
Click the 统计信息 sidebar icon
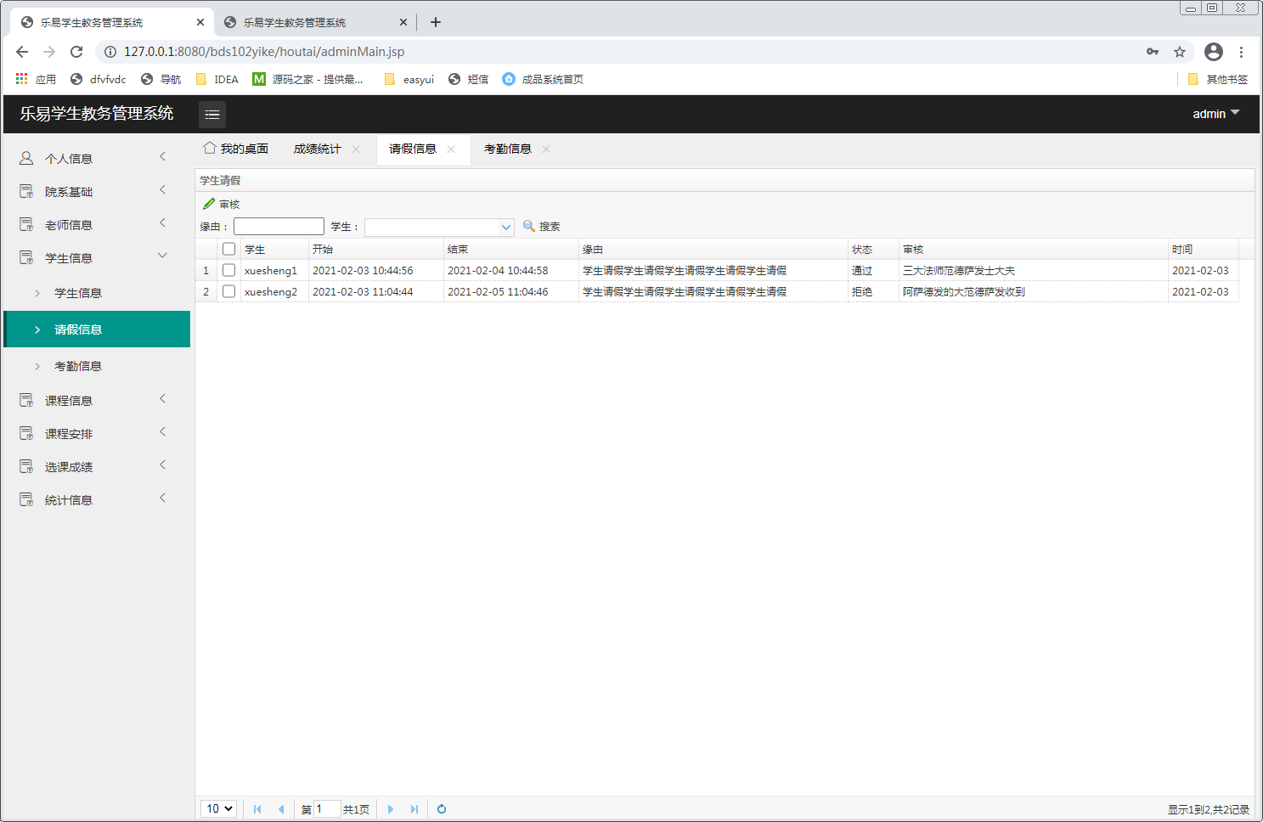26,499
